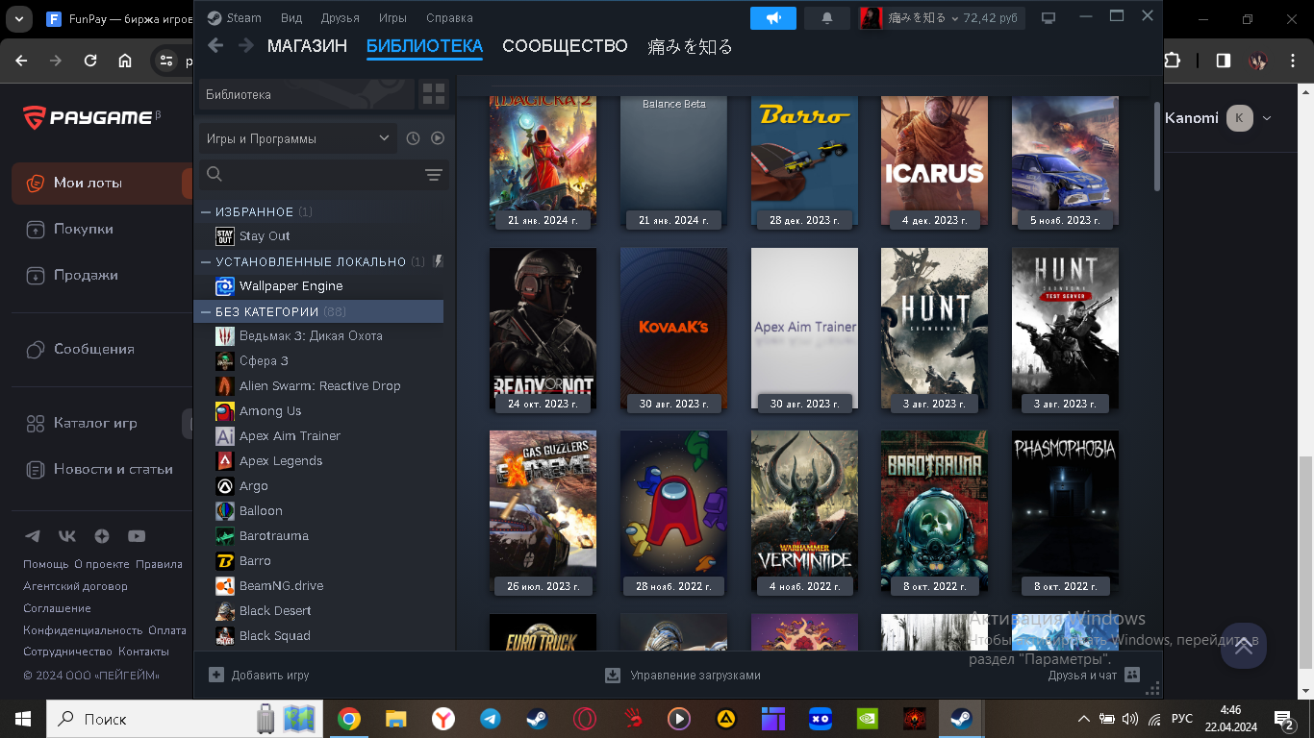Image resolution: width=1314 pixels, height=738 pixels.
Task: Open Мои лоты in PayGame
Action: [102, 183]
